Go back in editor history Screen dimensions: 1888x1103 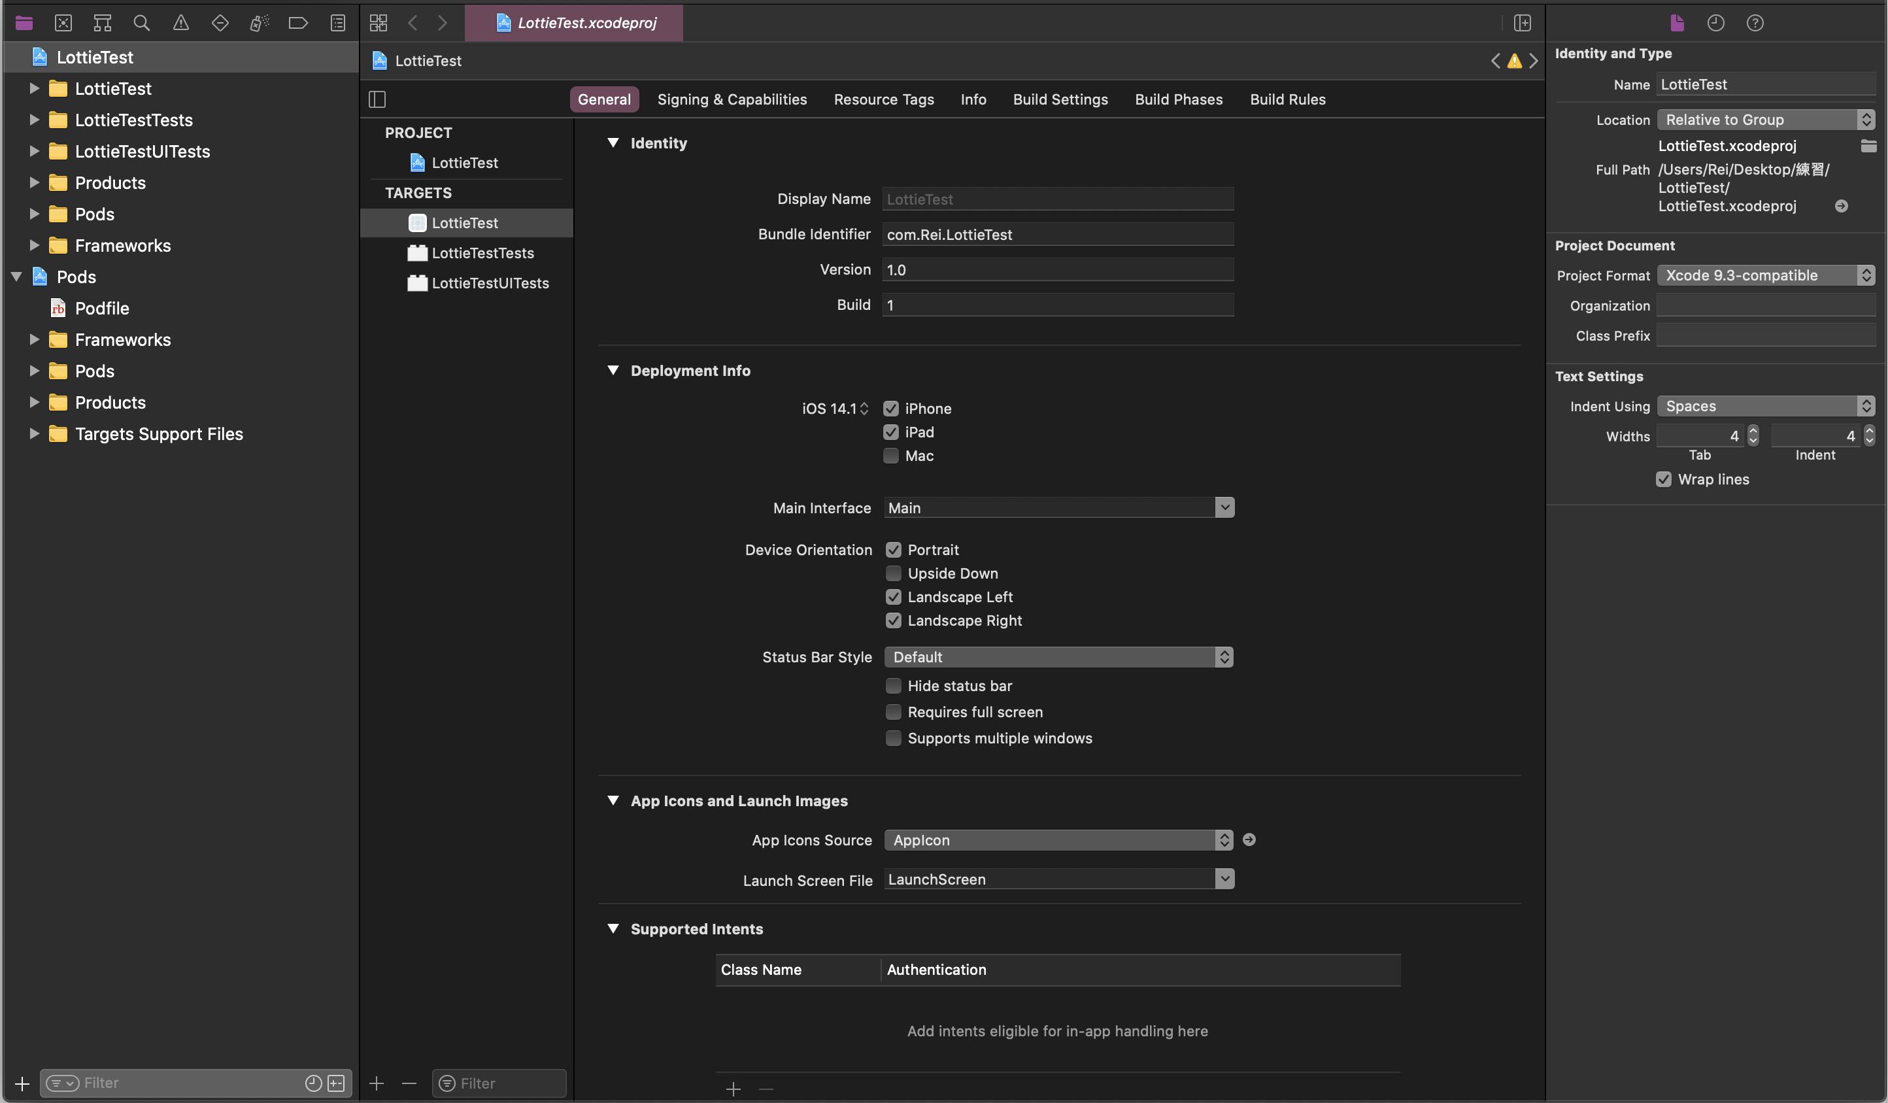pyautogui.click(x=413, y=24)
